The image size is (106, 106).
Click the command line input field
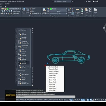point(46,97)
